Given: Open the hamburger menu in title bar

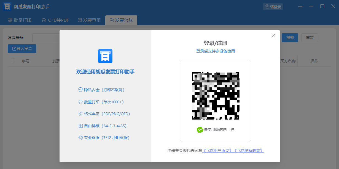Looking at the screenshot, I should tap(300, 6).
